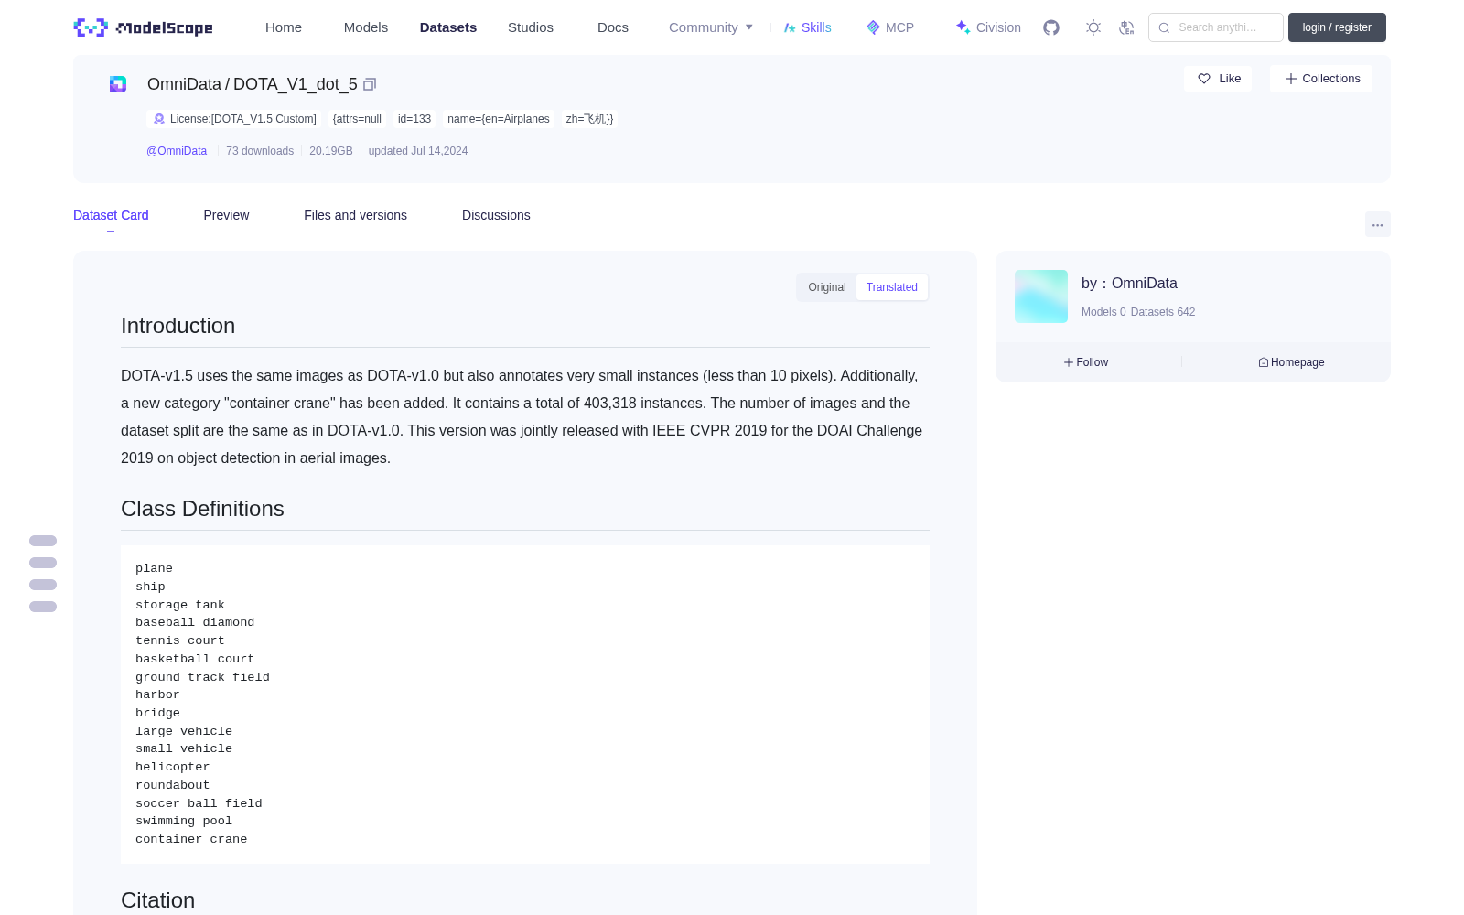Image resolution: width=1464 pixels, height=915 pixels.
Task: Click the zh=飞机}} tag
Action: [x=589, y=119]
